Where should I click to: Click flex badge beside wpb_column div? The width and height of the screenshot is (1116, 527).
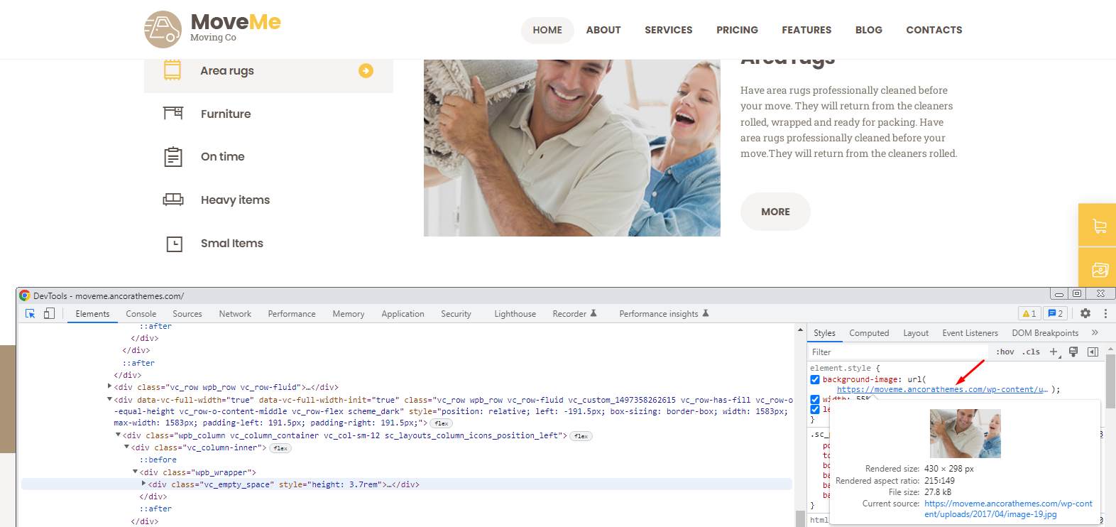coord(581,436)
